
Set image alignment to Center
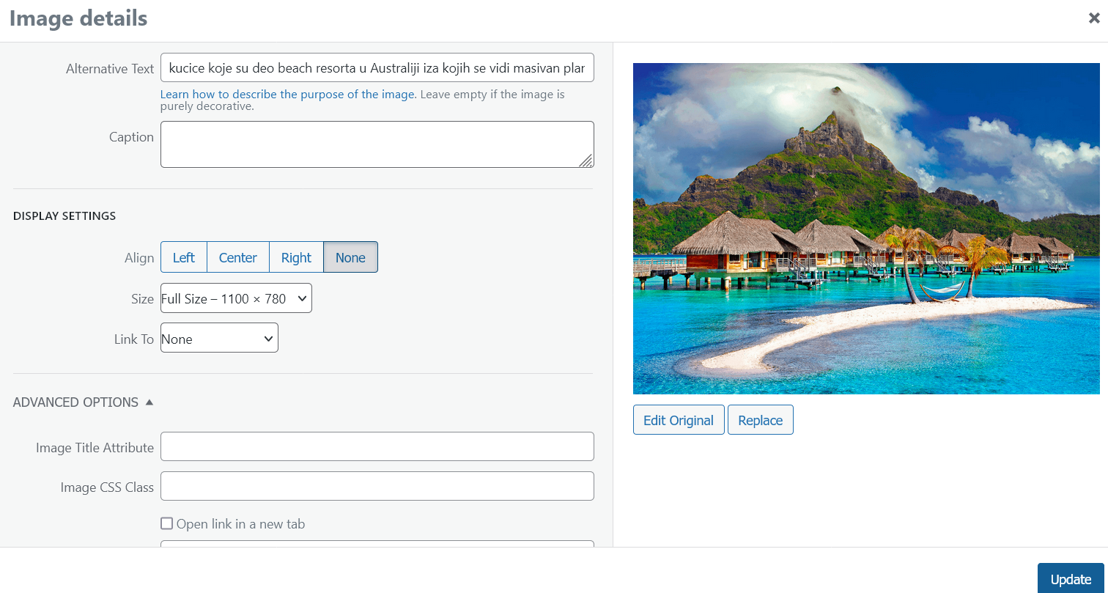(x=238, y=257)
